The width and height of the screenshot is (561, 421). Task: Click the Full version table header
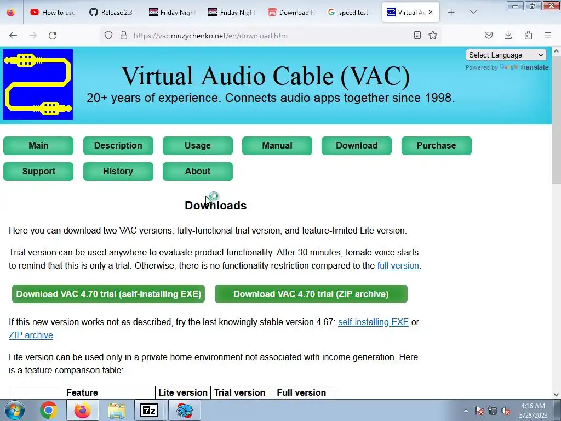point(301,392)
